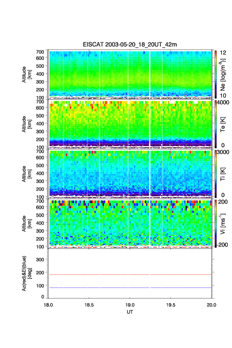Screen dimensions: 232x348
Task: Click the 18.5 tick label on time axis
Action: coord(89,304)
